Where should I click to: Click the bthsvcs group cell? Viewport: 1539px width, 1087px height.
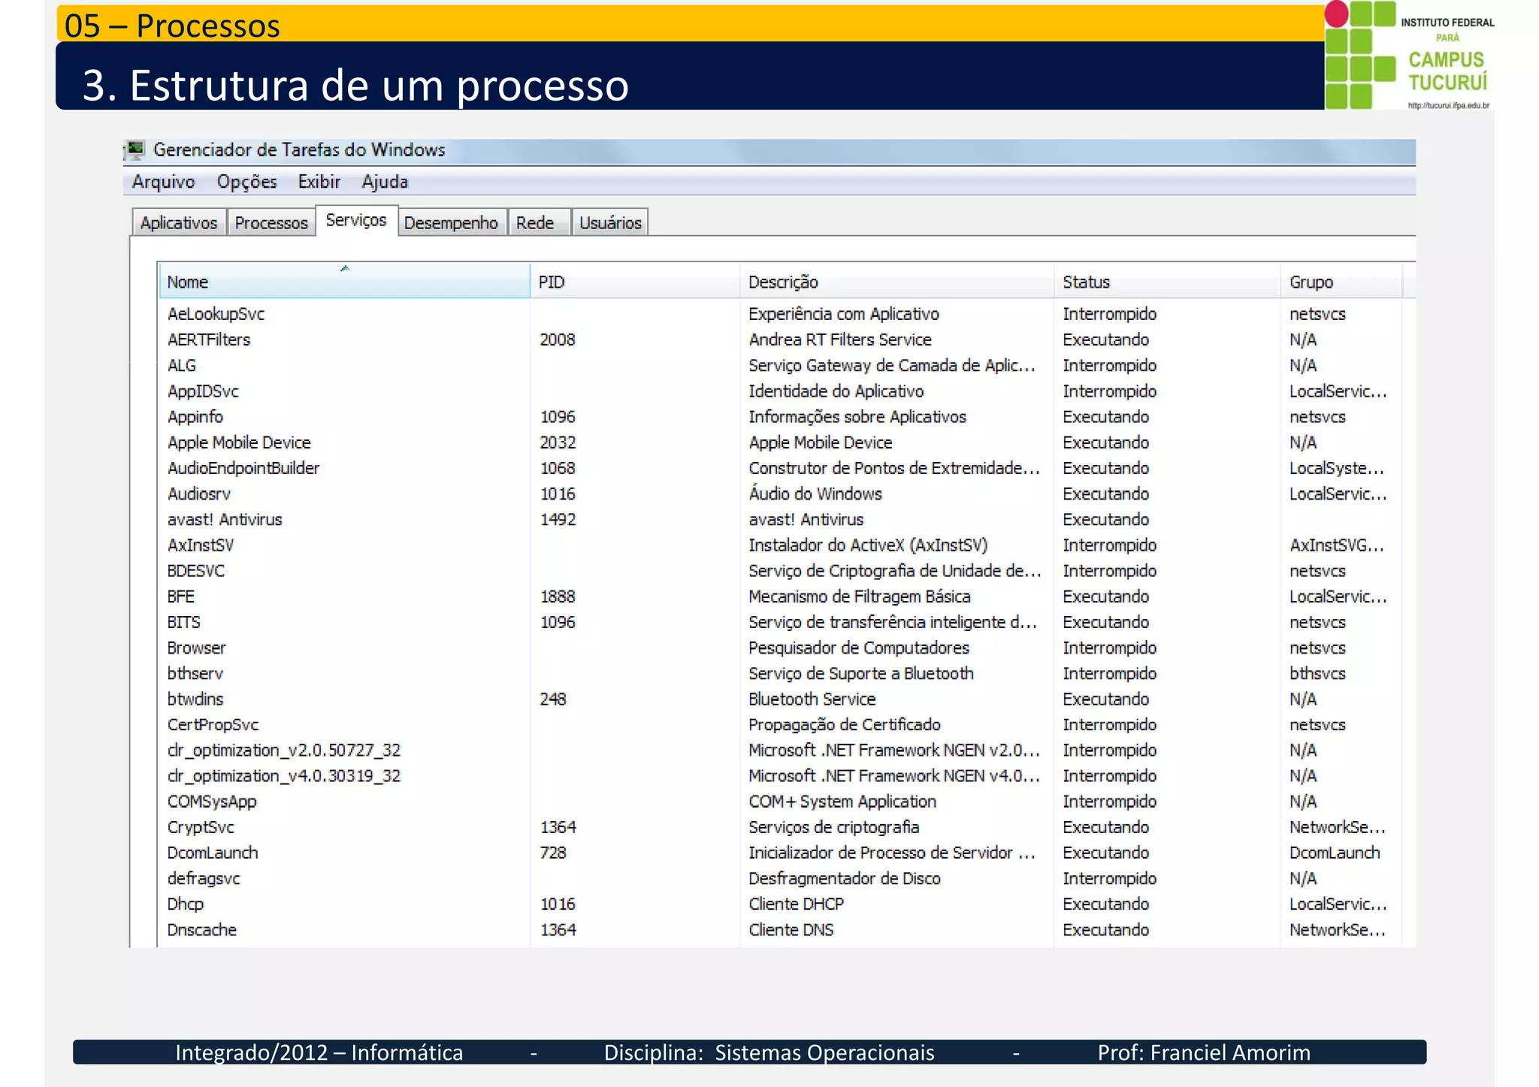point(1317,673)
